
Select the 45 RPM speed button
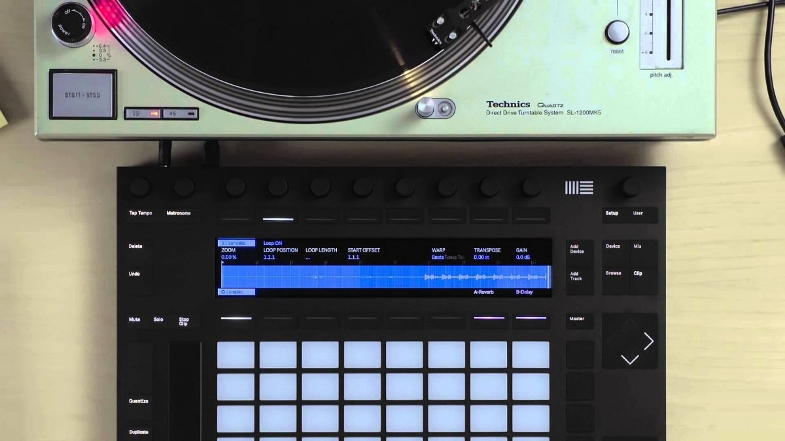point(180,114)
